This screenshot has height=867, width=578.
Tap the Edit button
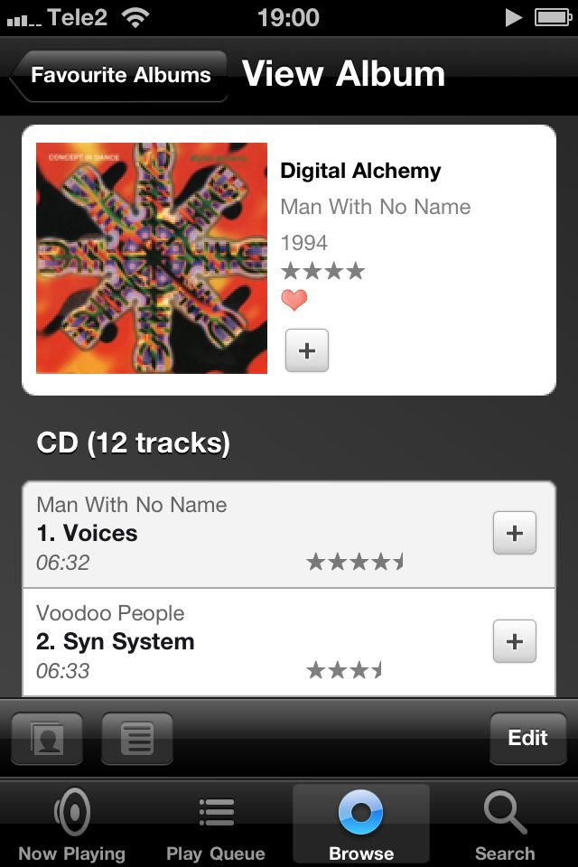527,738
